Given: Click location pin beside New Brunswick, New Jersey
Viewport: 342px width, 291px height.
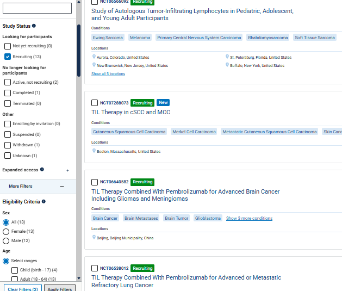Looking at the screenshot, I should (94, 65).
